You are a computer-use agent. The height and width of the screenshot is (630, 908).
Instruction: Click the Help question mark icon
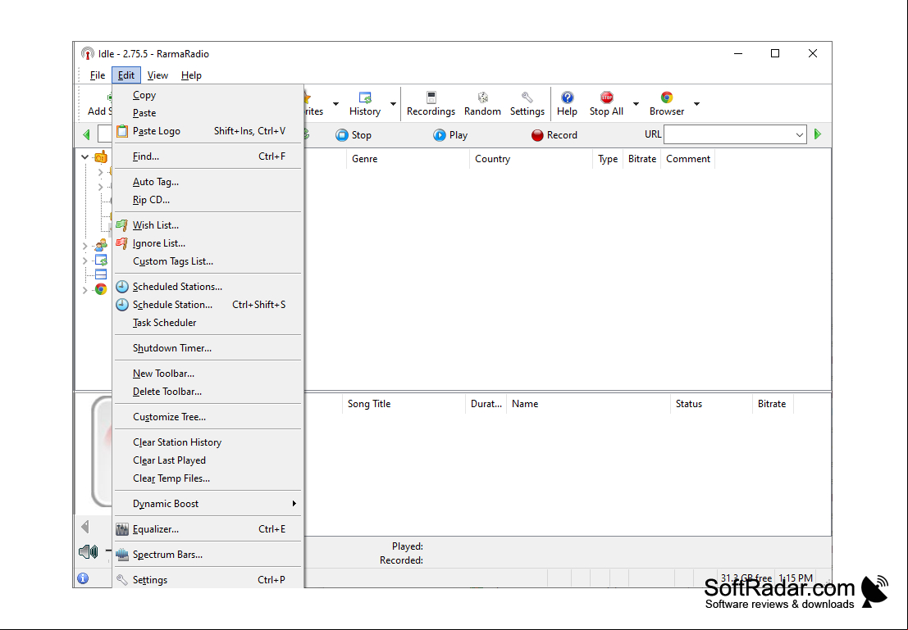[567, 97]
